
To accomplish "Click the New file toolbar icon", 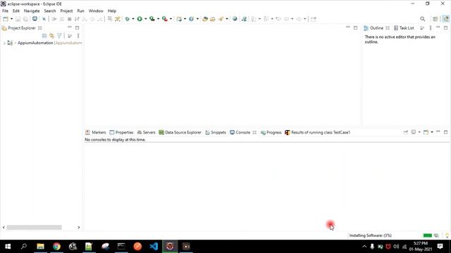I will click(x=6, y=19).
